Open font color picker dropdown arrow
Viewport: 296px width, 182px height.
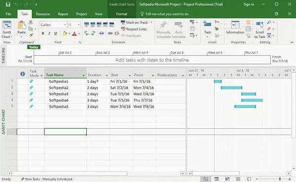click(79, 34)
